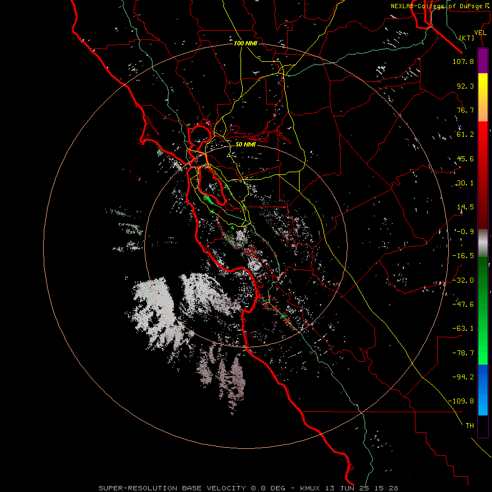
Task: Click the yellow-orange segment of the color bar
Action: (x=483, y=97)
